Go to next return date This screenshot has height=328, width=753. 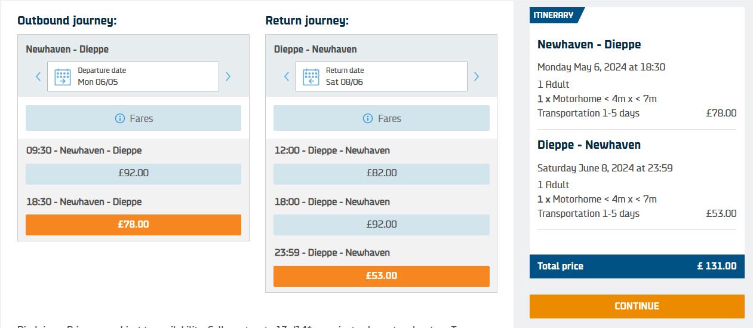coord(477,76)
